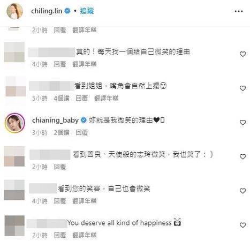The image size is (250, 241).
Task: Open chiling.lin username in header
Action: click(x=47, y=11)
